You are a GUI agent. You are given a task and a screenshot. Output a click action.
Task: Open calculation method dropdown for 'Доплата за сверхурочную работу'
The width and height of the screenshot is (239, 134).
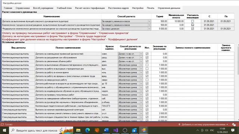coord(141,80)
